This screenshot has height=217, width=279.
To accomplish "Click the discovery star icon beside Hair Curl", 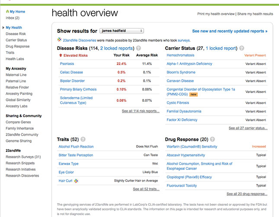I will 76,181.
